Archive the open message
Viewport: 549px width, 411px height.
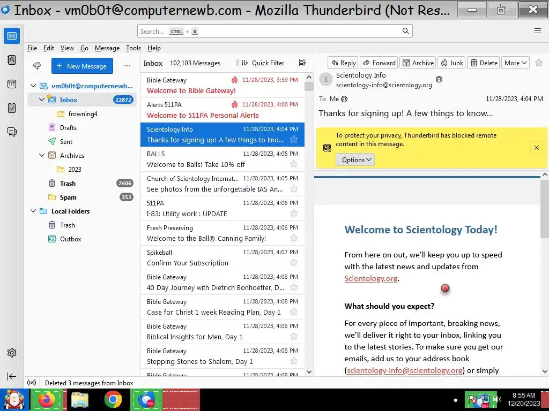click(x=418, y=63)
